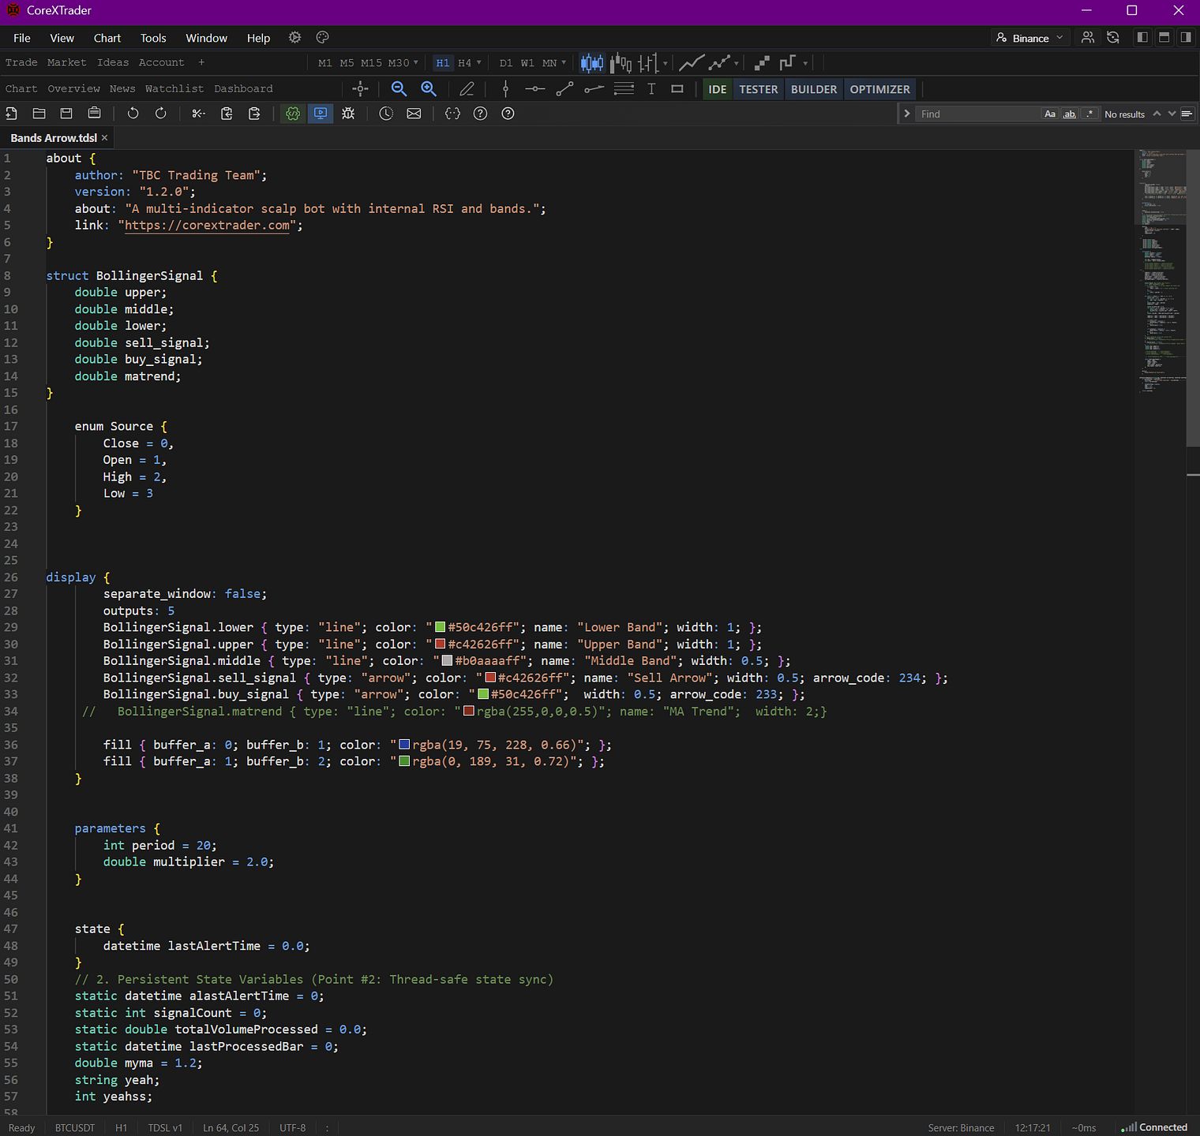Select the text label tool
The width and height of the screenshot is (1200, 1136).
click(651, 89)
